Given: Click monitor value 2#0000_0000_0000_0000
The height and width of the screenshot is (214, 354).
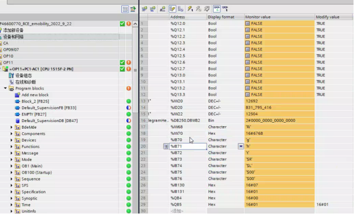Looking at the screenshot, I should click(270, 121).
